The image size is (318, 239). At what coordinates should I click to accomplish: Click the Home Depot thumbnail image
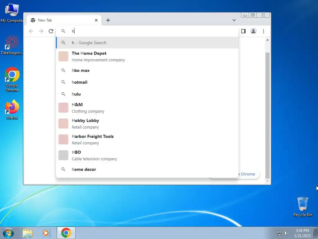tap(63, 56)
